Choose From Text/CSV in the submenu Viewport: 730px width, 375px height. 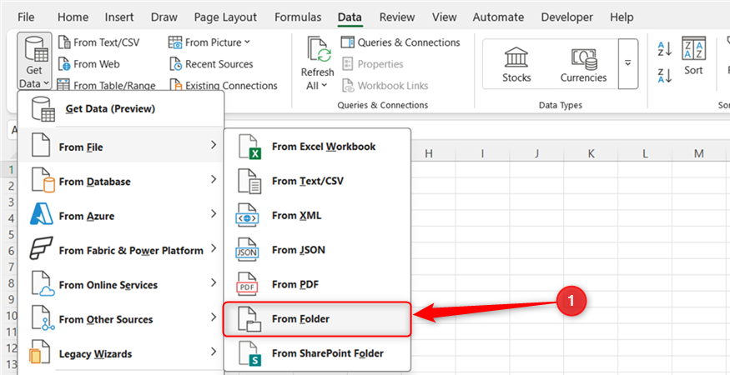(318, 181)
